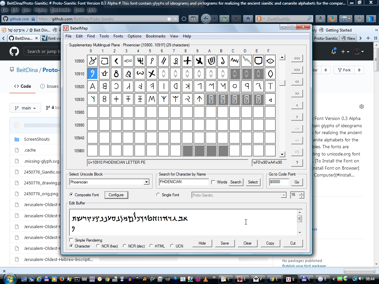The width and height of the screenshot is (379, 284).
Task: Increase font size with the up stepper
Action: click(x=301, y=193)
